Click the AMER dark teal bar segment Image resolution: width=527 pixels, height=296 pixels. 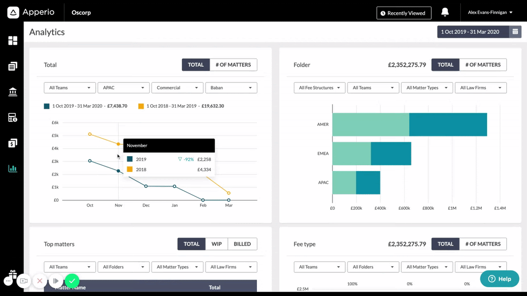coord(448,125)
